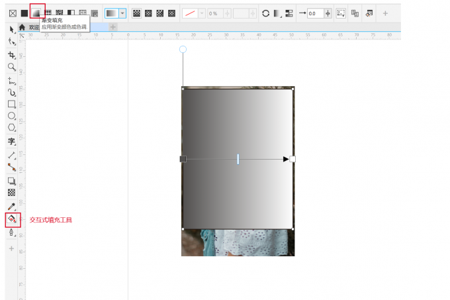Screen dimensions: 450x300
Task: Select the Polygon tool
Action: tap(11, 127)
